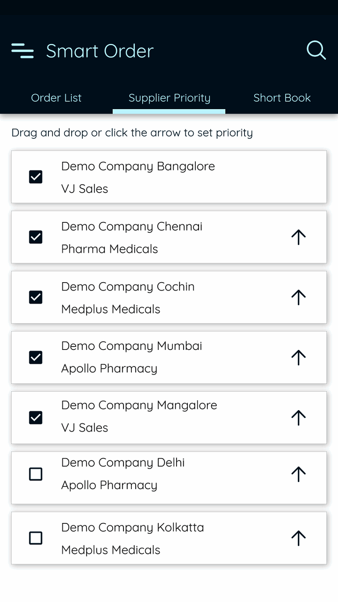Check the Demo Company Kolkatta checkbox
338x602 pixels.
[36, 538]
